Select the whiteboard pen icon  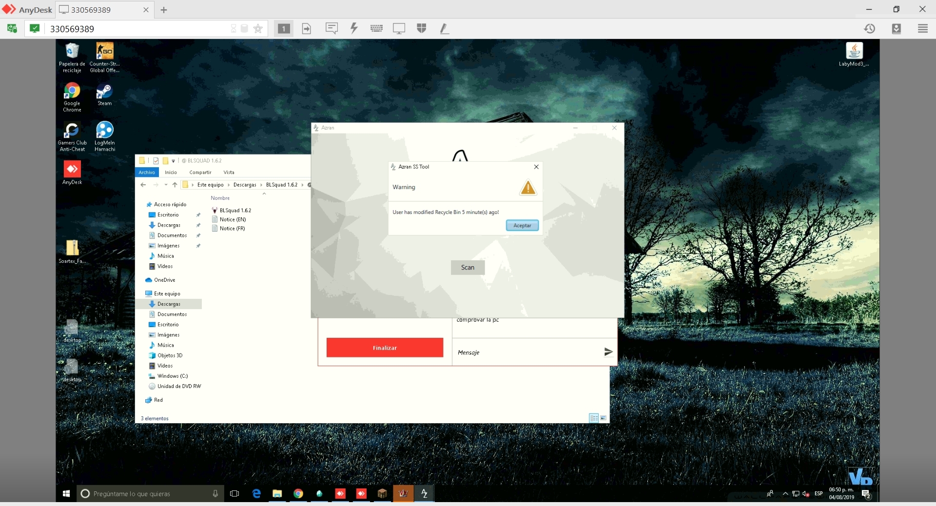(x=444, y=29)
